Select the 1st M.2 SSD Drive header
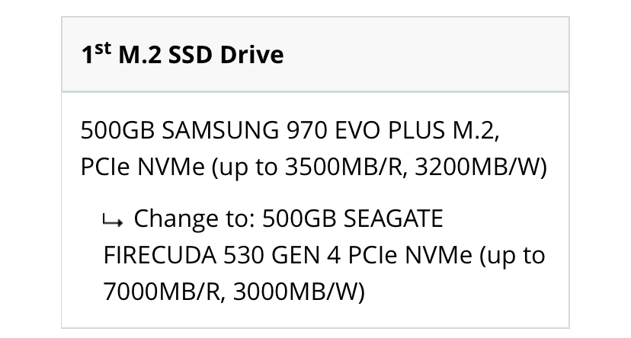 click(315, 54)
